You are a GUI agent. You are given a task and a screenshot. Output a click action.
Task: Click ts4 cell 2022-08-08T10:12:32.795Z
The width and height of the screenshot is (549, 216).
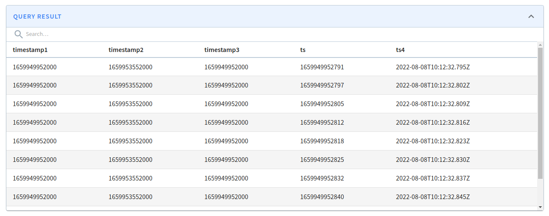(x=433, y=67)
